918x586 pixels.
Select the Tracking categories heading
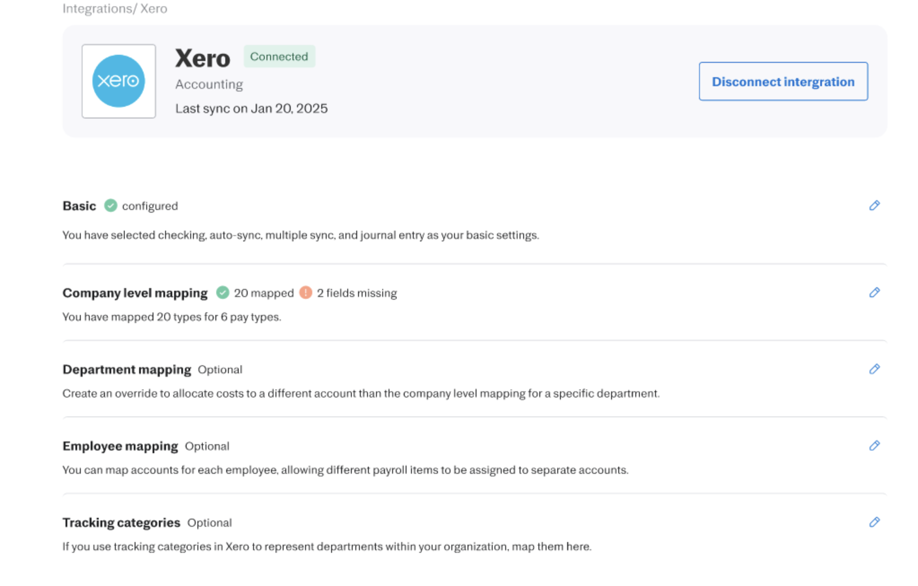[x=121, y=523]
